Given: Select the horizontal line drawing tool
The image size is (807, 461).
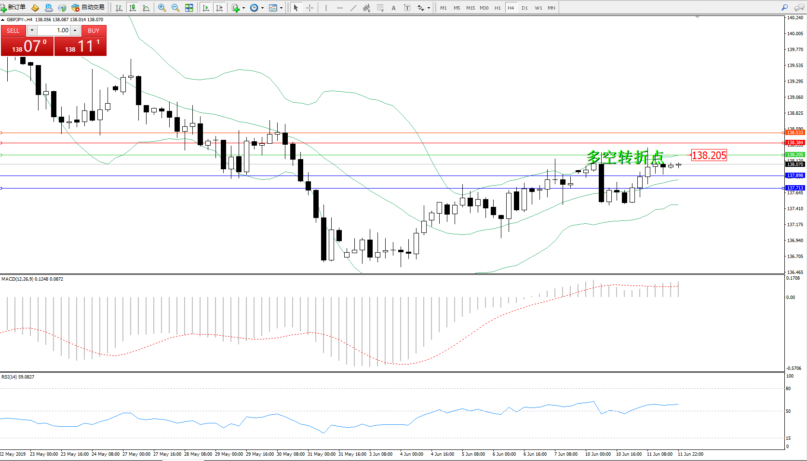Looking at the screenshot, I should 340,8.
